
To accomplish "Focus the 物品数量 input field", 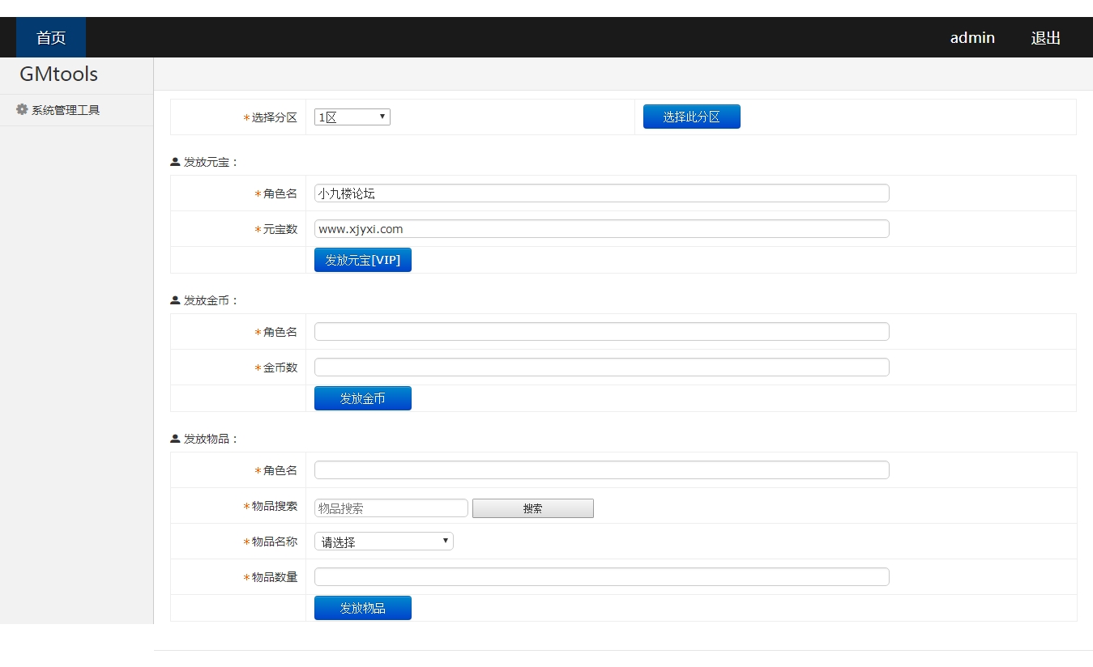I will tap(601, 577).
